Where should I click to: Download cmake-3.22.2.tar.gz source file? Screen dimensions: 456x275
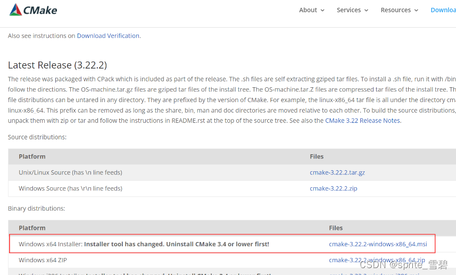[x=337, y=172]
